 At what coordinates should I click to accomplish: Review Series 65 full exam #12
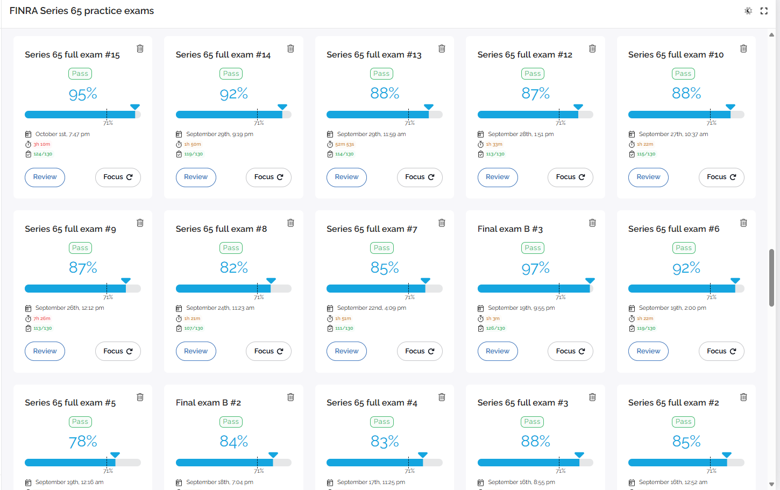(498, 177)
